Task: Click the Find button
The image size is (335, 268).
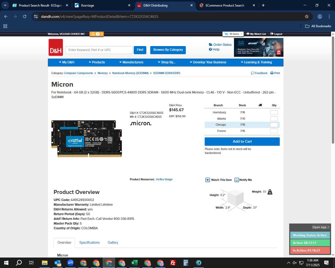Action: click(140, 50)
